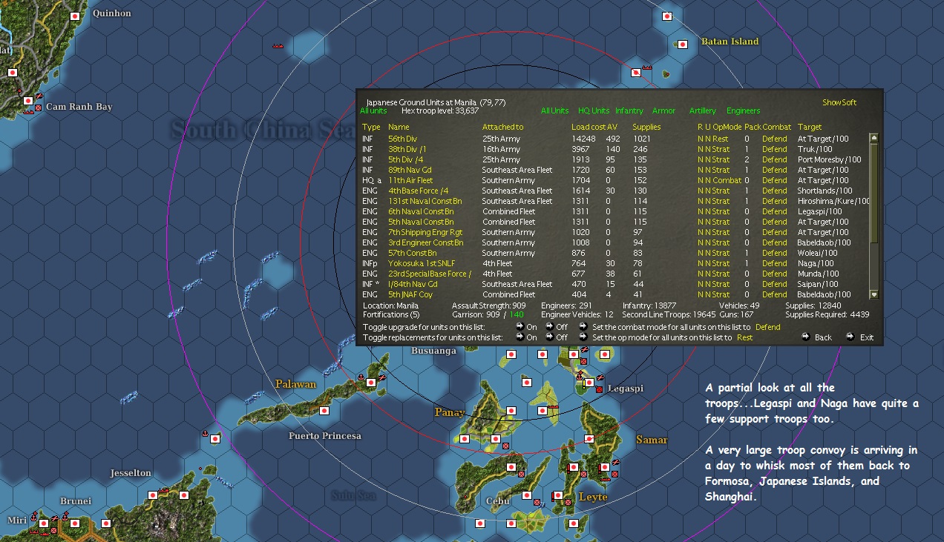Switch to the Infantry filter
The image size is (944, 542).
(x=629, y=110)
